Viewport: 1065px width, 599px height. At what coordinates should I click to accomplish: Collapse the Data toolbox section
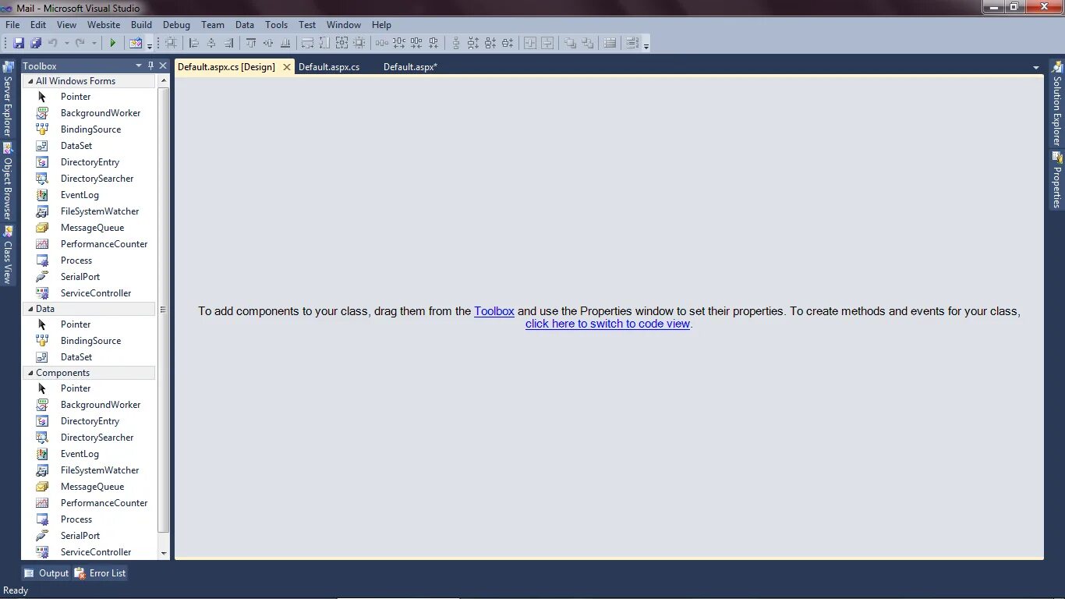pos(30,309)
